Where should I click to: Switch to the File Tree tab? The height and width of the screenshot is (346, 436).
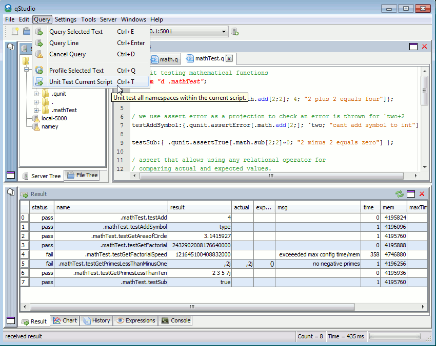(x=83, y=175)
